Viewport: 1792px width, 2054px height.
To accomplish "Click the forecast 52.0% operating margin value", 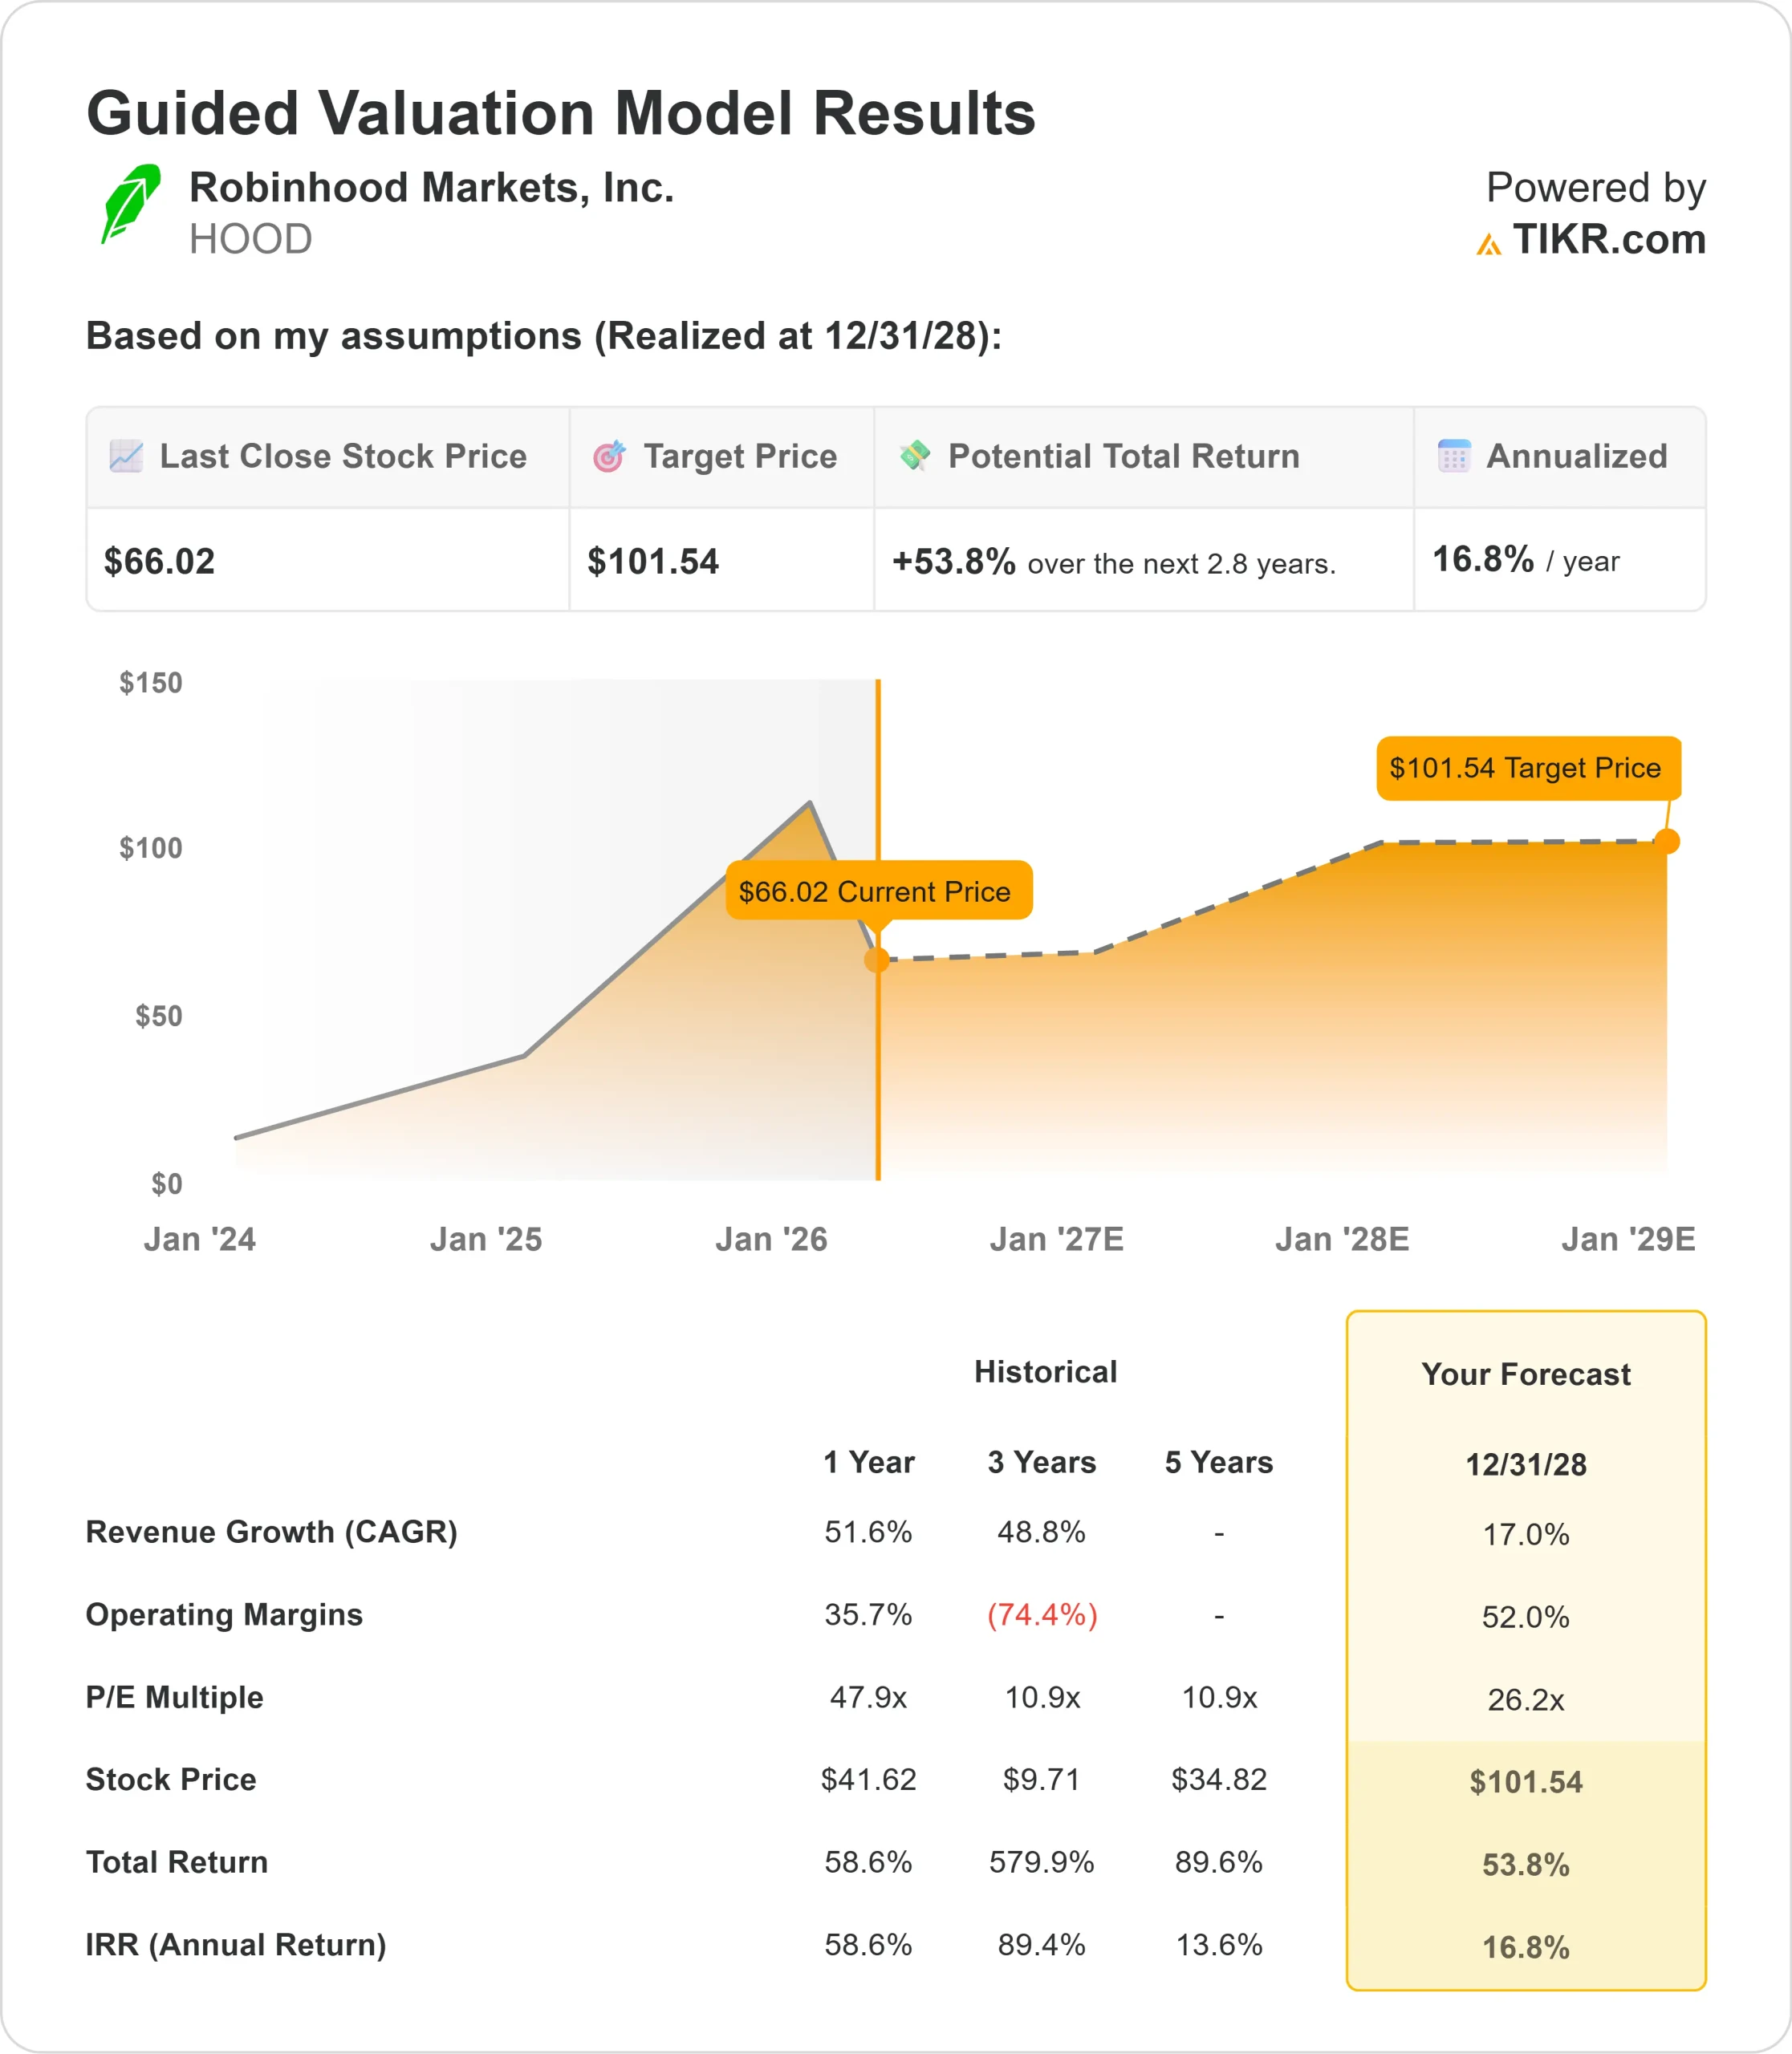I will point(1525,1617).
